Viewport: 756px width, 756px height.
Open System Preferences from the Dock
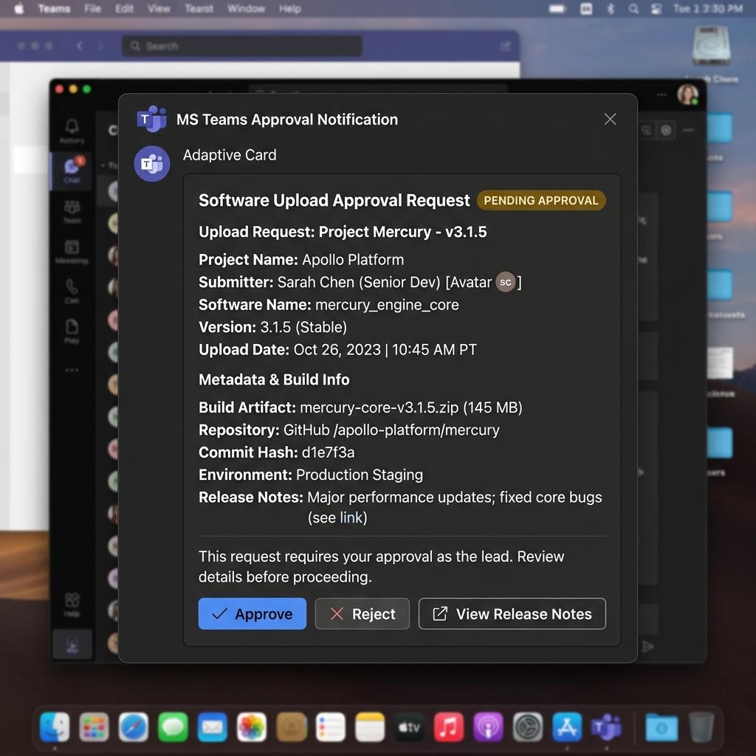527,726
